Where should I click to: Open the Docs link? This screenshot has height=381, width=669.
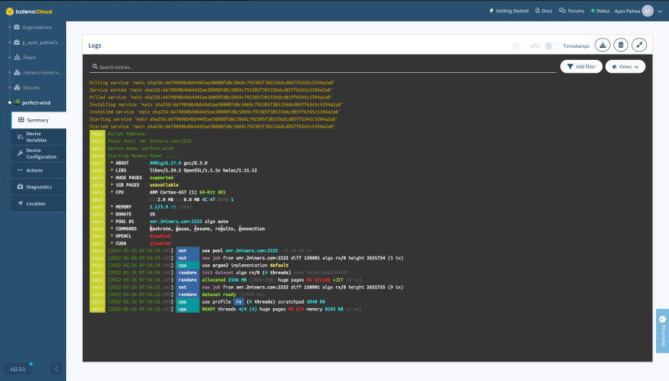tap(544, 11)
